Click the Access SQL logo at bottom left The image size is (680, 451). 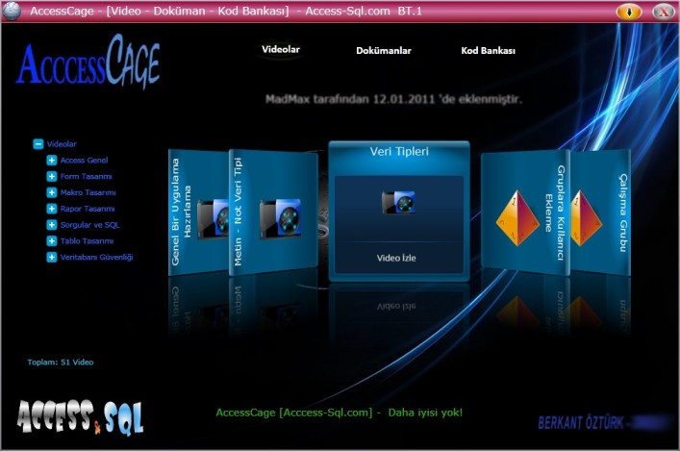[x=80, y=414]
